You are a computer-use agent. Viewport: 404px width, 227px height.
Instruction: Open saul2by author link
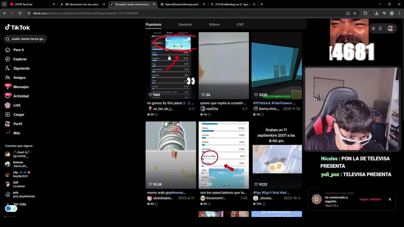coord(212,109)
